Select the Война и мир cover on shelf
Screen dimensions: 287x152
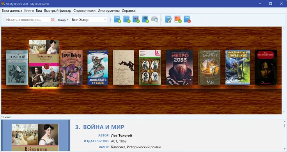pyautogui.click(x=44, y=64)
